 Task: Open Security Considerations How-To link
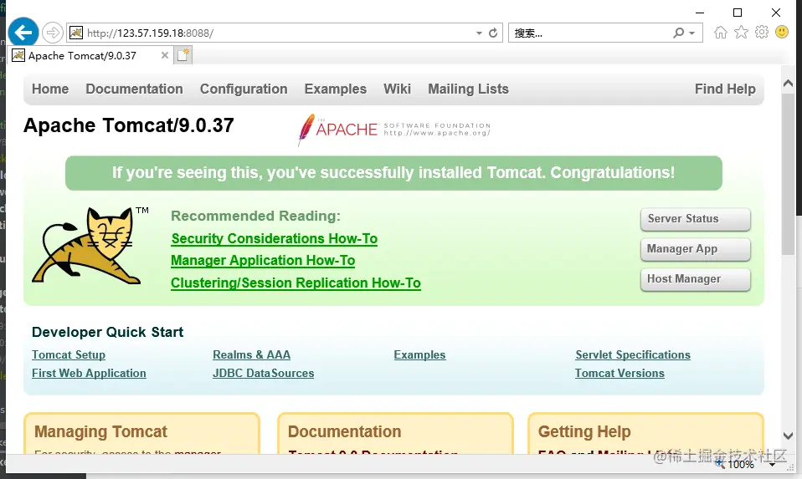coord(274,238)
